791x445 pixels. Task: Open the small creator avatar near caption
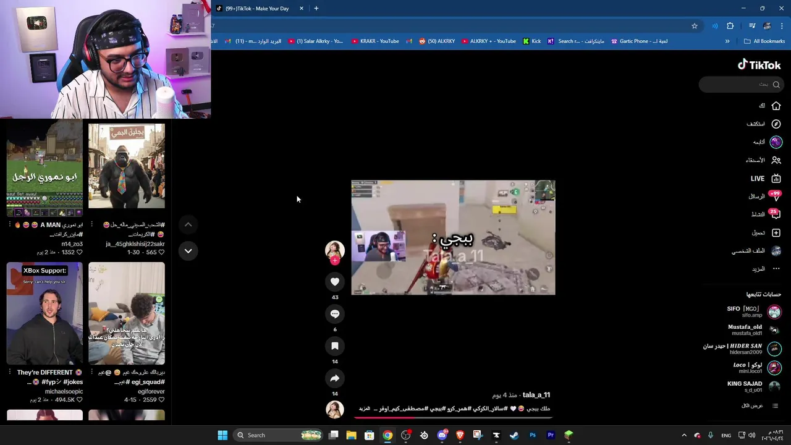335,409
